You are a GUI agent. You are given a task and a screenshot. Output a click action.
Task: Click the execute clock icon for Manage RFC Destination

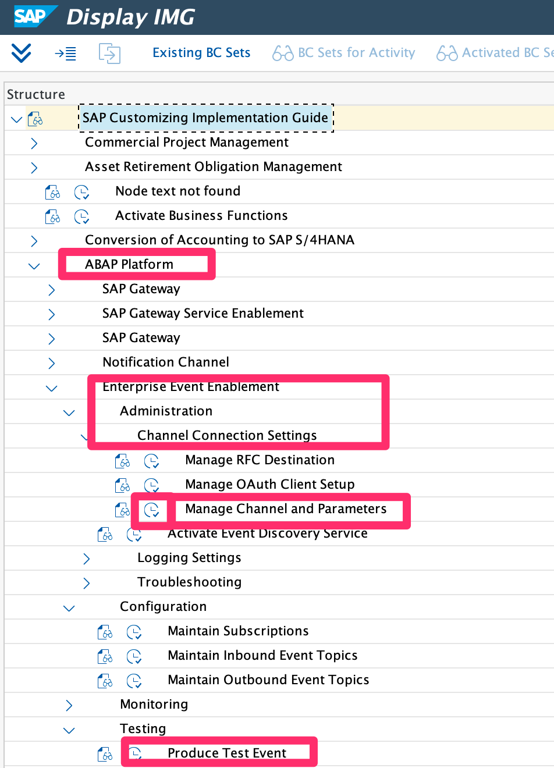coord(151,461)
